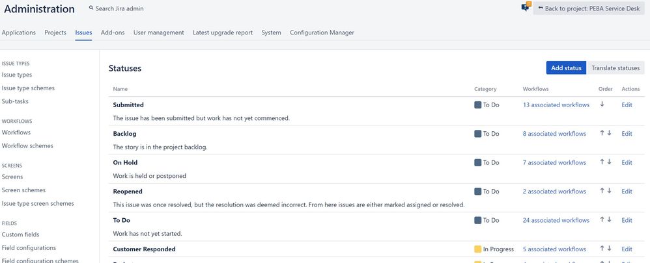650x263 pixels.
Task: Click the Backlog row's To Do color square
Action: pos(477,134)
